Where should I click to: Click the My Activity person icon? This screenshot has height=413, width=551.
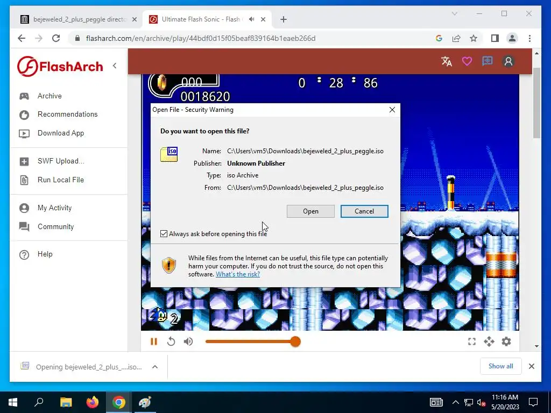(x=24, y=208)
